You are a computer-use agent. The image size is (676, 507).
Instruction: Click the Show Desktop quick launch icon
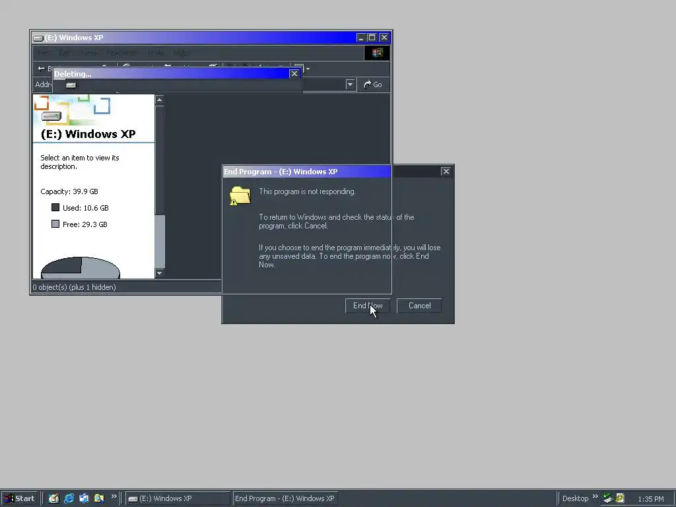(53, 498)
